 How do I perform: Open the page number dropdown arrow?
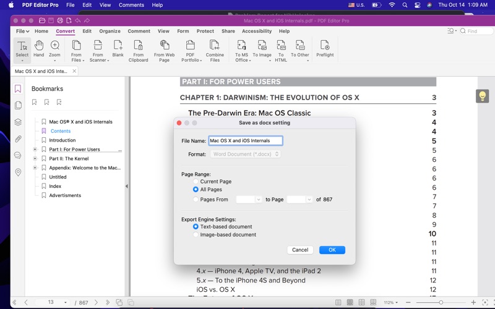66,302
